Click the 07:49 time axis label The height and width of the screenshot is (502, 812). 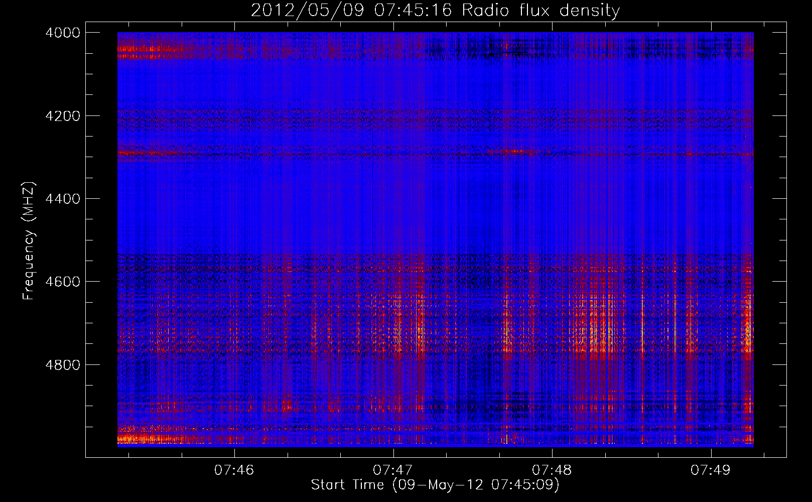tap(711, 470)
